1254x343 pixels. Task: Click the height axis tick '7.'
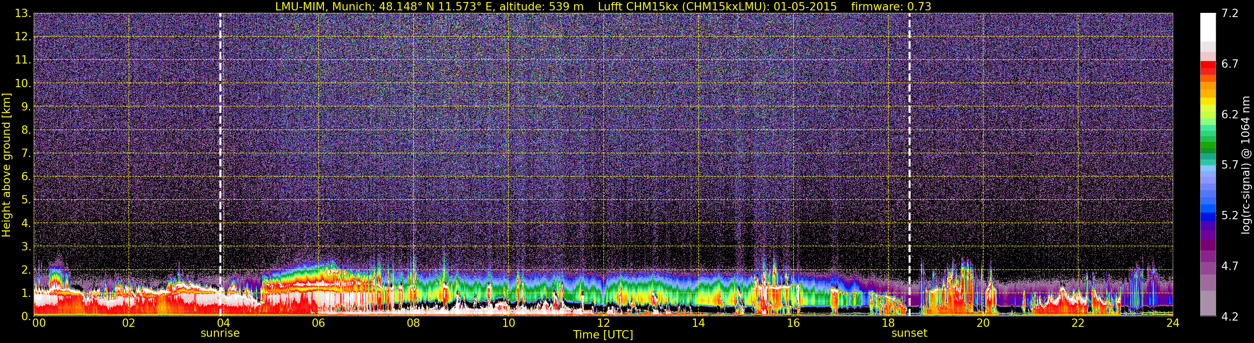26,153
